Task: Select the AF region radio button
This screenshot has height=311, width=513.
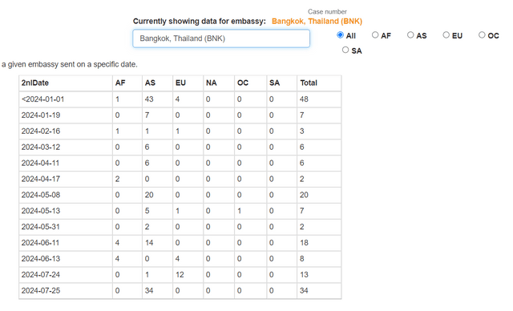Action: (x=375, y=34)
